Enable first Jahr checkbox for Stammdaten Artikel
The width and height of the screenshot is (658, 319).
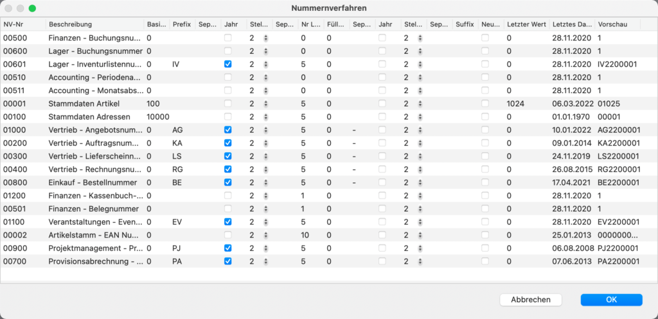pyautogui.click(x=228, y=103)
